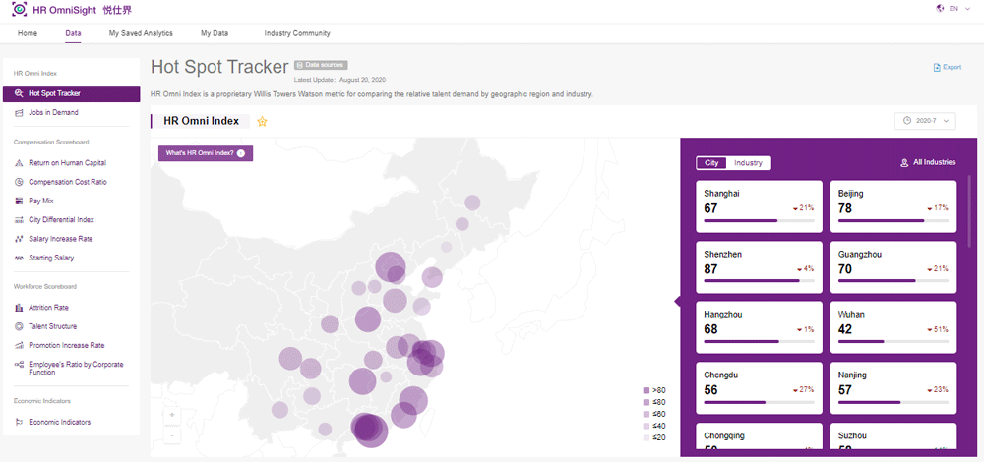Click the Wuhan progress bar
The image size is (984, 462).
click(893, 342)
